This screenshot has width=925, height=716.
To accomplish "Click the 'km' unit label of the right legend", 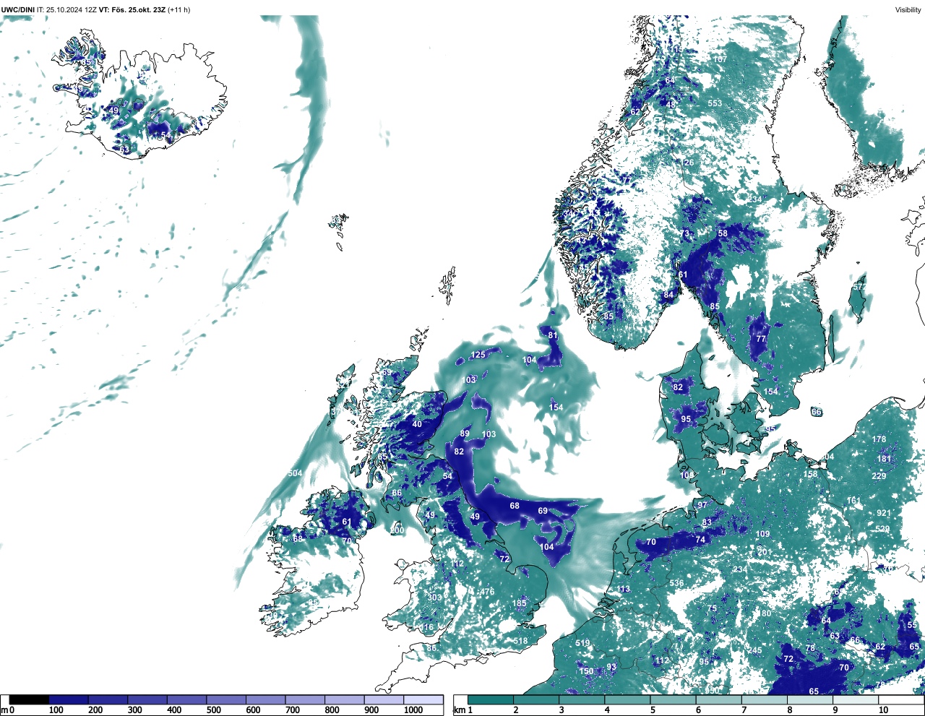I will [460, 710].
